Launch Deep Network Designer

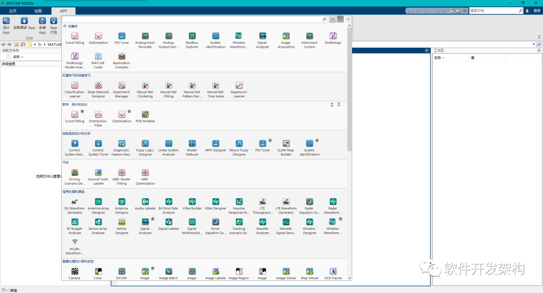99,89
